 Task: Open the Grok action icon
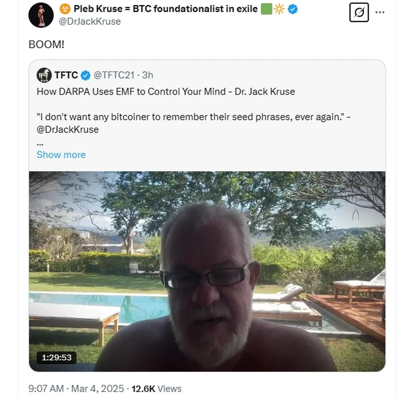tap(359, 12)
